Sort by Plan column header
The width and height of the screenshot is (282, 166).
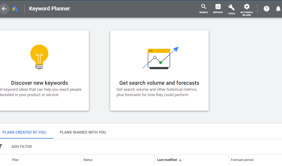pos(15,160)
